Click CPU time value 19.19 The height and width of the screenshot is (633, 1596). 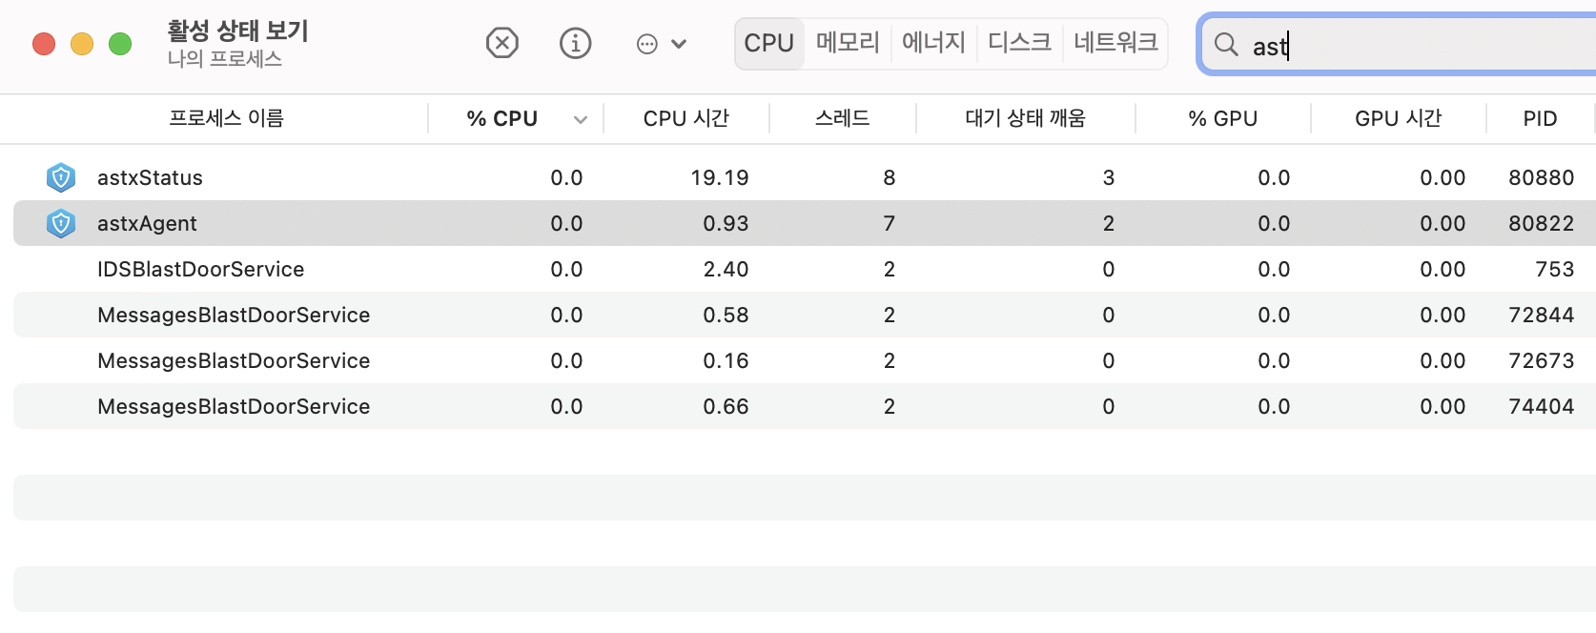720,177
